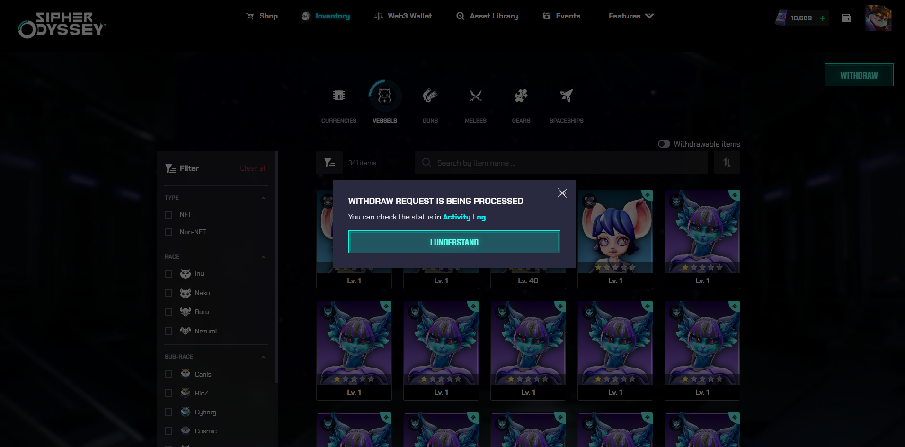Click the 341 items count text
This screenshot has width=905, height=447.
(x=362, y=163)
